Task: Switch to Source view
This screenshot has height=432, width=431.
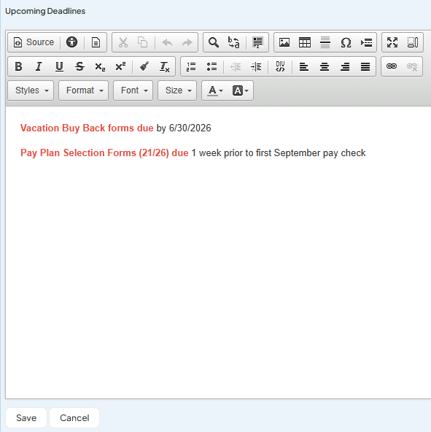Action: [x=34, y=42]
